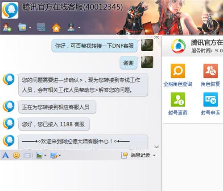Click message 您好，您已接入 1188 客服
Viewport: 223px width, 191px height.
point(54,124)
